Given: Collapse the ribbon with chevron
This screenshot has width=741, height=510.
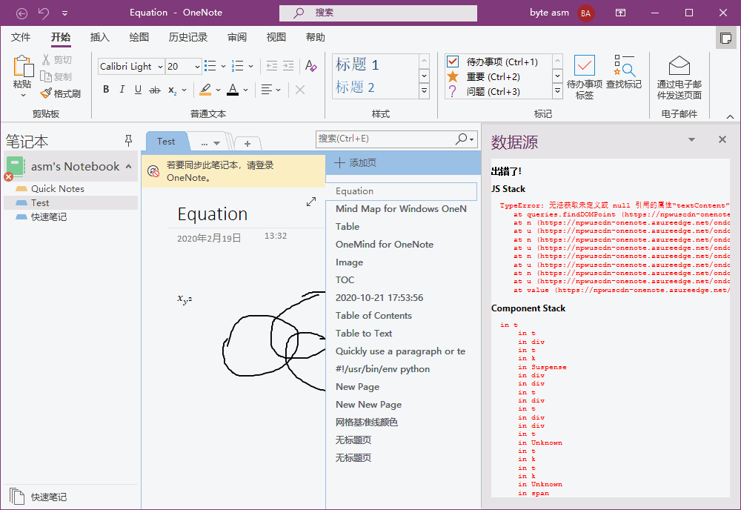Looking at the screenshot, I should pos(730,116).
